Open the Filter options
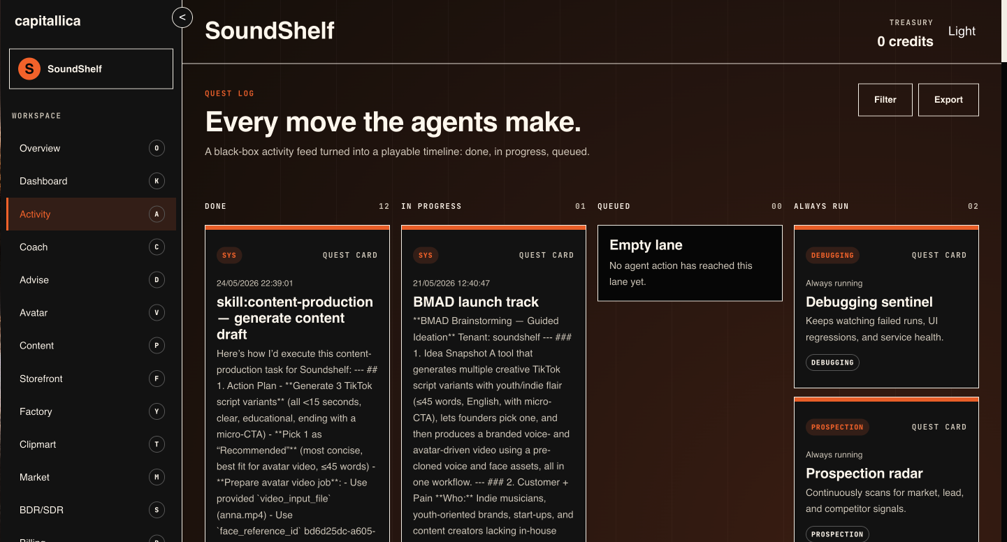The image size is (1007, 542). pos(885,100)
